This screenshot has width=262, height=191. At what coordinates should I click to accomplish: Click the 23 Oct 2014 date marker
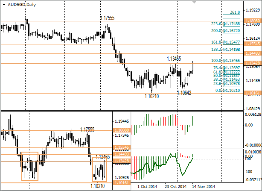[x=175, y=186]
